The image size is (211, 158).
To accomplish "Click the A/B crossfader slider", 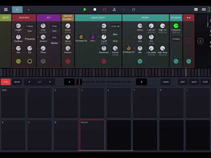I will click(105, 82).
